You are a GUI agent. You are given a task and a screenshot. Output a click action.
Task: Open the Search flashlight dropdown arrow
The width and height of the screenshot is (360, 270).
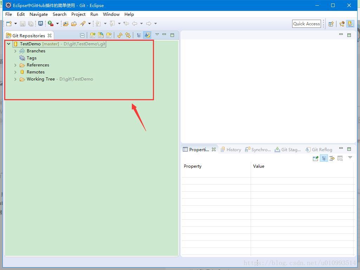tap(89, 24)
